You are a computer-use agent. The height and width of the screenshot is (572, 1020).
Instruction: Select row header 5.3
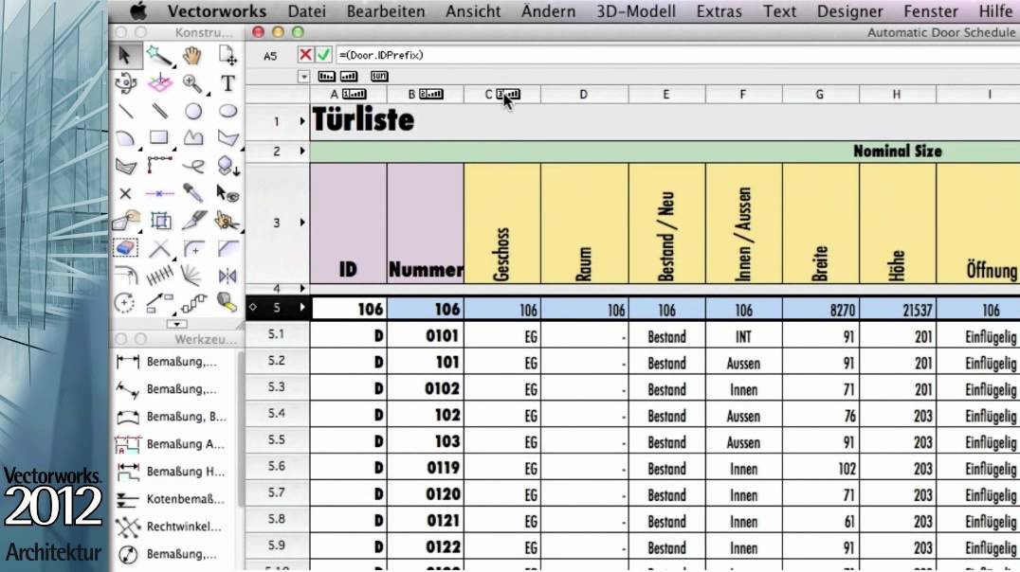[x=277, y=387]
